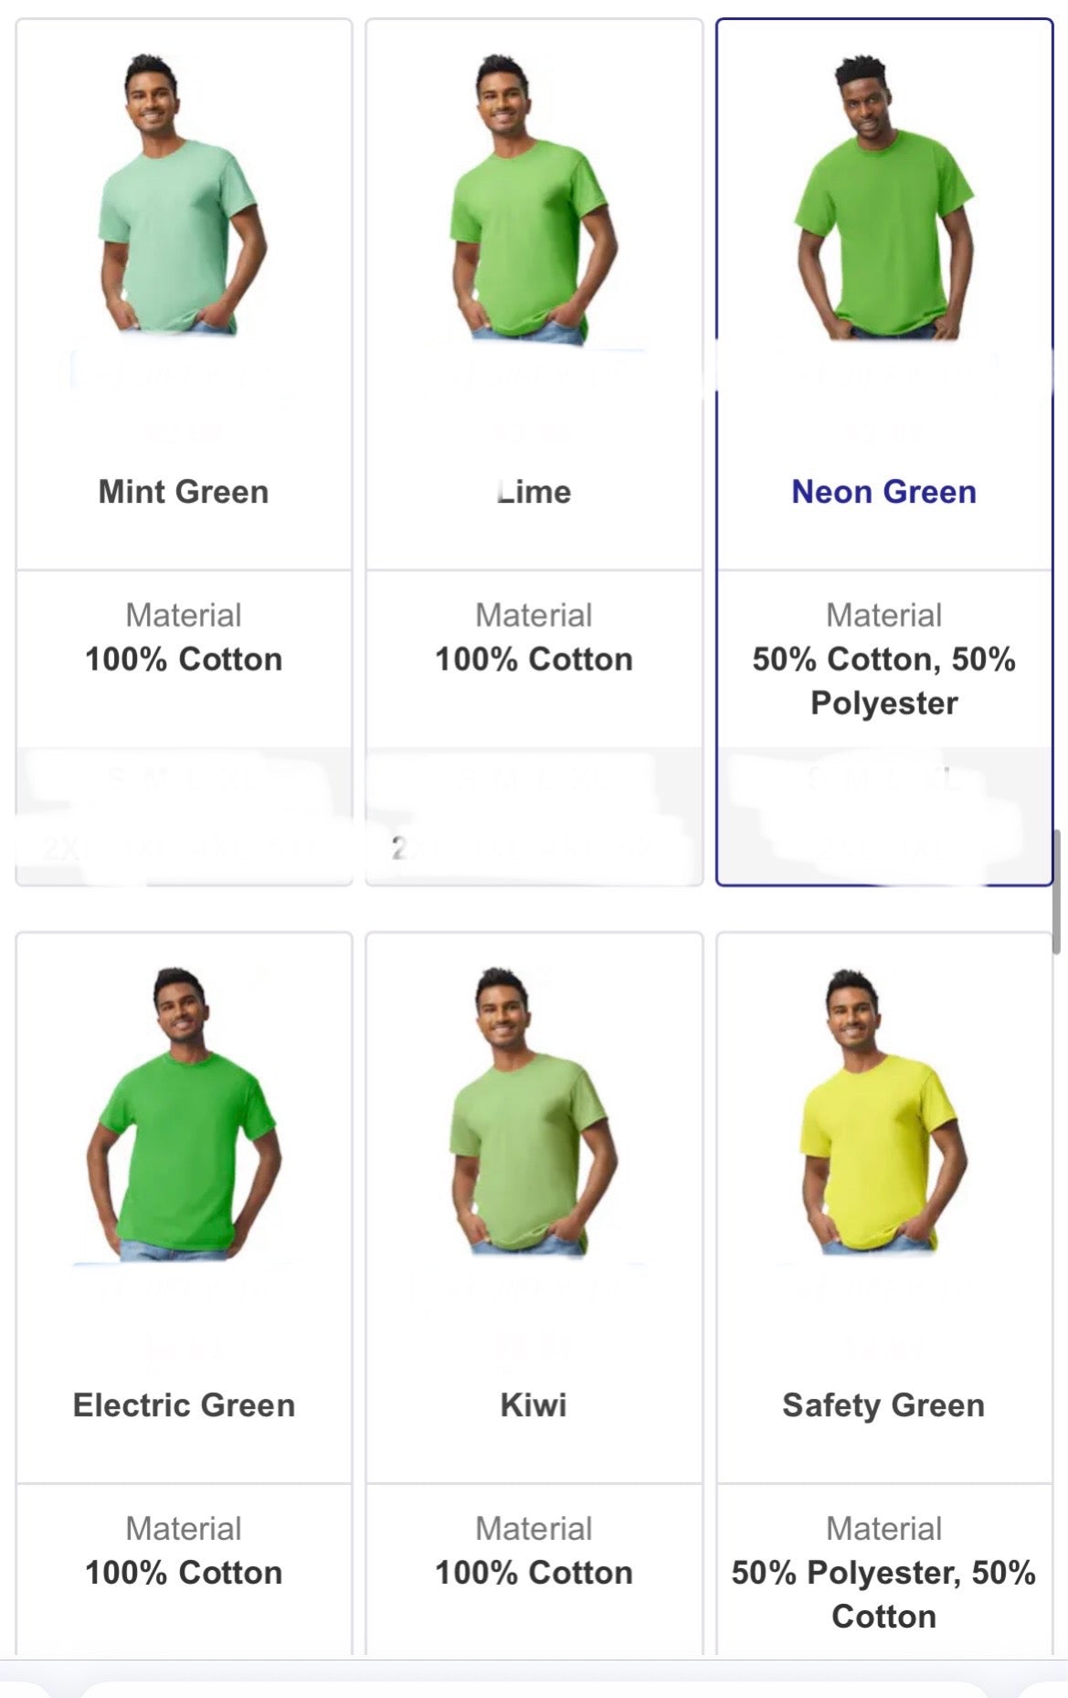View Lime 100% Cotton material section
1068x1698 pixels.
pyautogui.click(x=534, y=637)
